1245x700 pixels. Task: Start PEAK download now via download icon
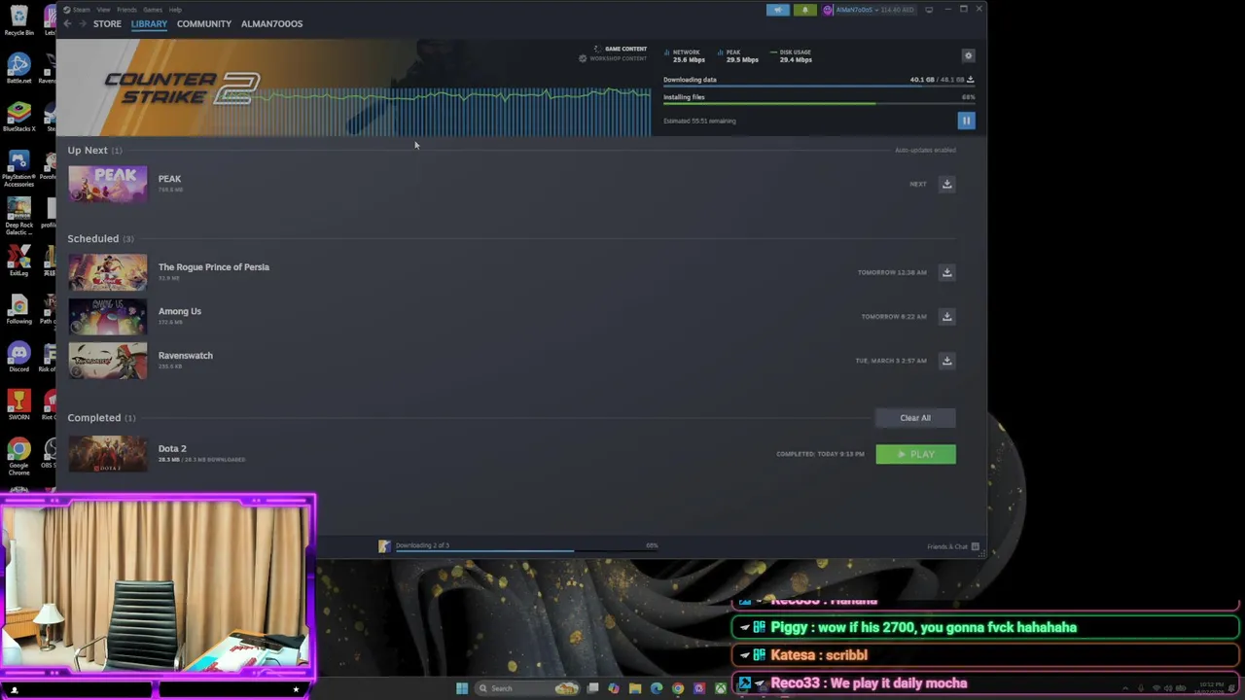coord(946,184)
